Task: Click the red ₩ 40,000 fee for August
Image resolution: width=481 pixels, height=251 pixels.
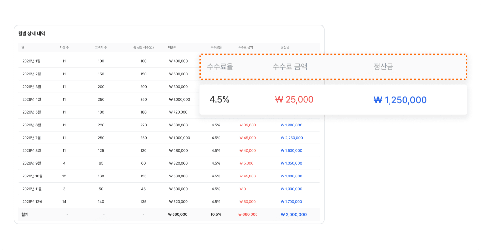Action: tap(247, 150)
